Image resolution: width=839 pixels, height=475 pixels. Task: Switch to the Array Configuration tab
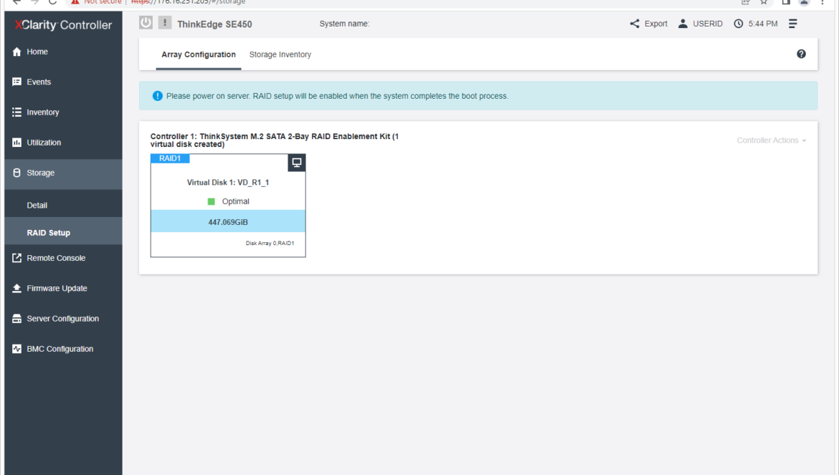[199, 54]
